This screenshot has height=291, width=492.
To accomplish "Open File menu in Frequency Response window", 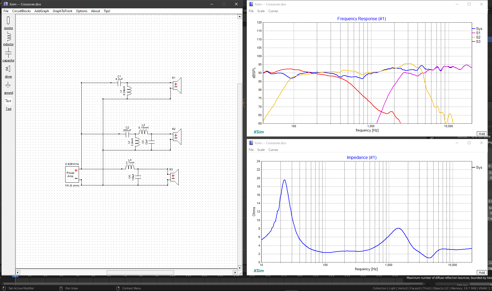I will click(x=251, y=11).
